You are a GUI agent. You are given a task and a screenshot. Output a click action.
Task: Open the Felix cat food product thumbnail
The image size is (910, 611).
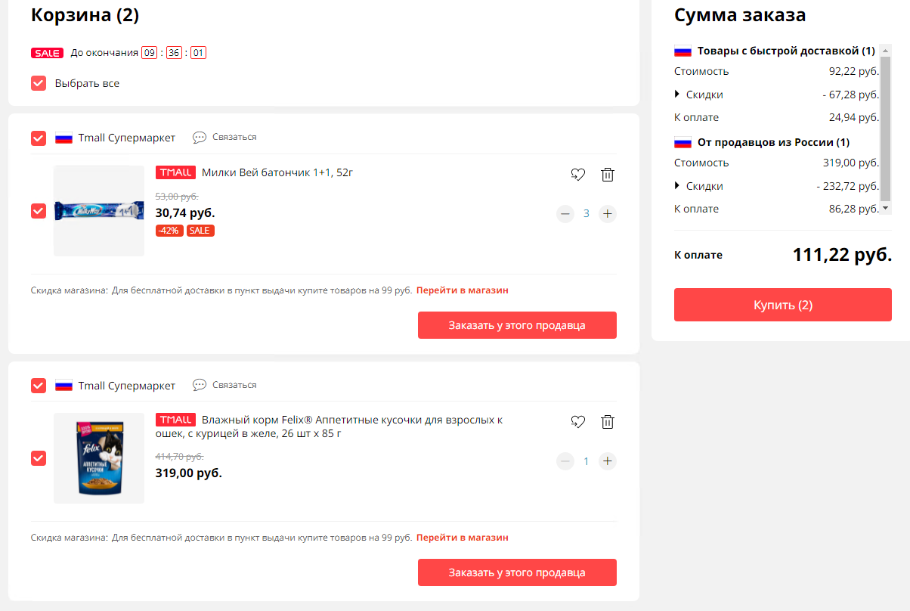(99, 458)
